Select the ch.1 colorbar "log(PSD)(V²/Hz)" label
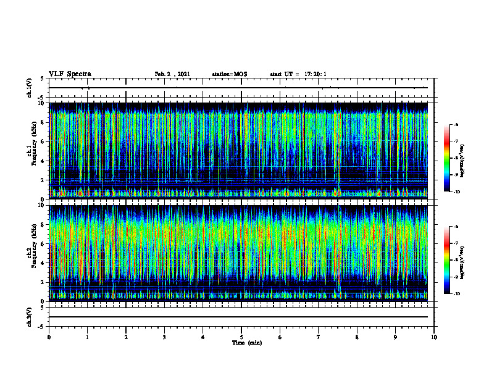The height and width of the screenshot is (378, 489). tap(462, 161)
